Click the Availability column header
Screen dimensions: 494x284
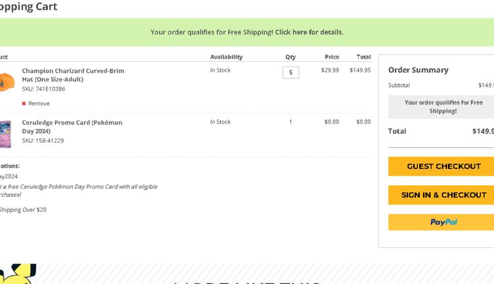click(226, 57)
